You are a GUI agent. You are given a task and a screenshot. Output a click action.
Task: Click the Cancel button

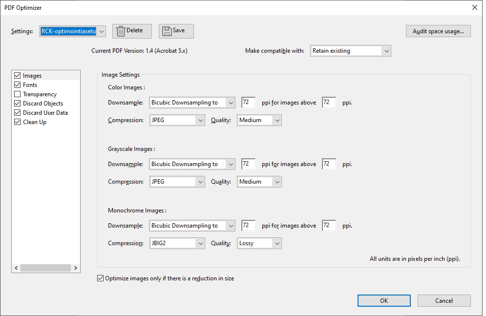[444, 300]
